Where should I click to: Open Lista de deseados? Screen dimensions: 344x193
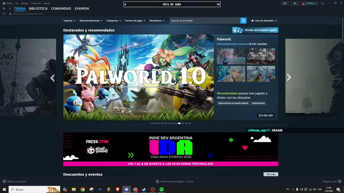coord(264,21)
